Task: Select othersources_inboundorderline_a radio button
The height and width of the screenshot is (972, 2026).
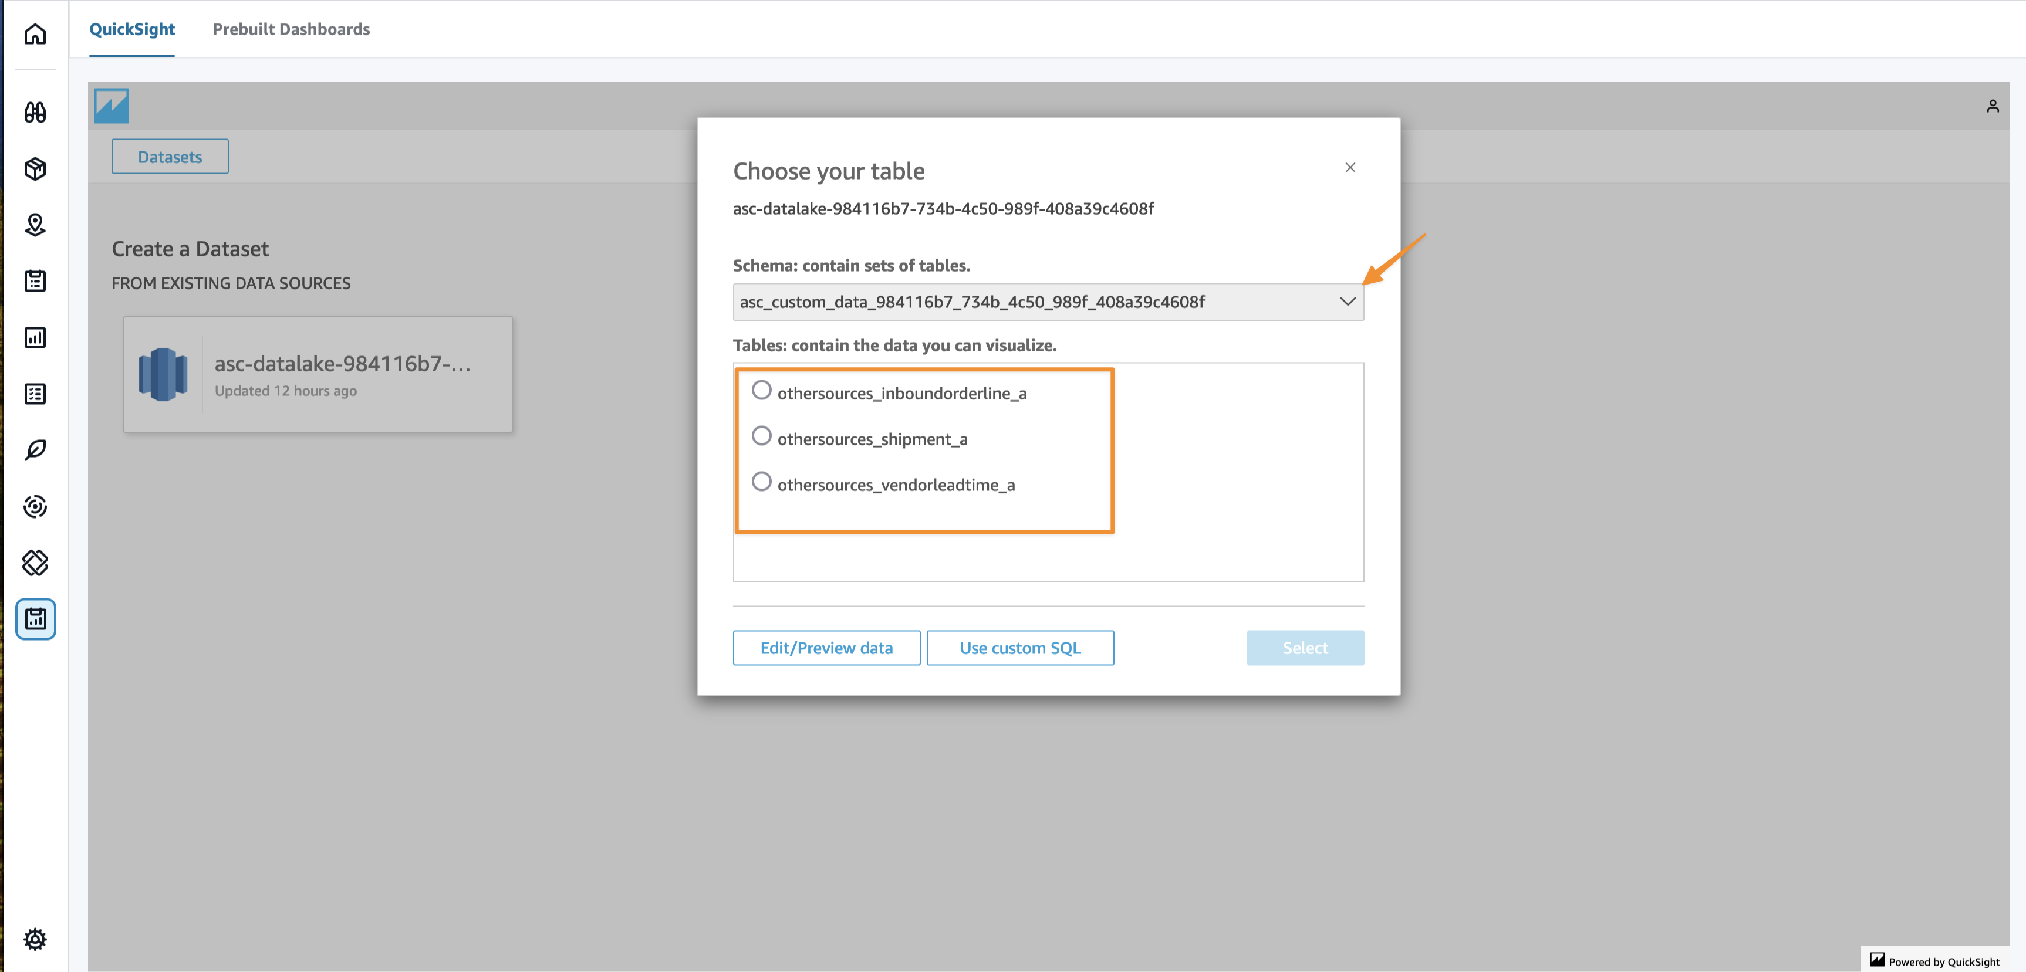Action: [761, 391]
